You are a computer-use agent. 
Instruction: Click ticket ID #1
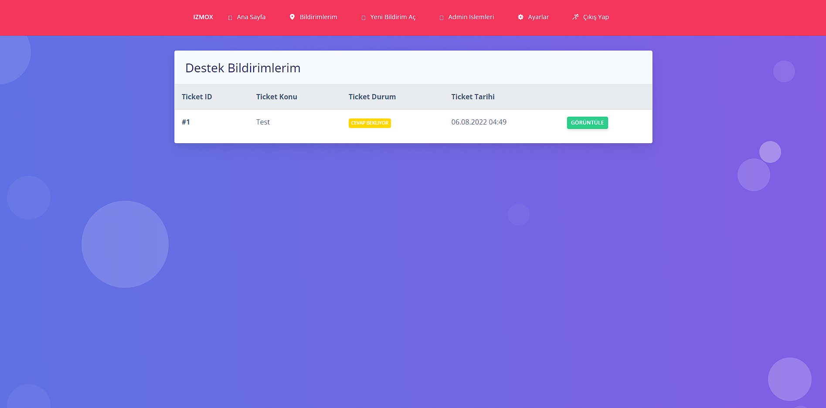[186, 122]
